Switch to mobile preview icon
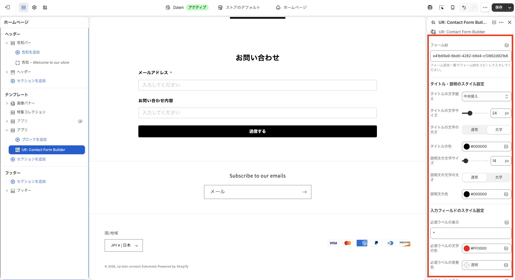Image resolution: width=515 pixels, height=280 pixels. (x=453, y=7)
